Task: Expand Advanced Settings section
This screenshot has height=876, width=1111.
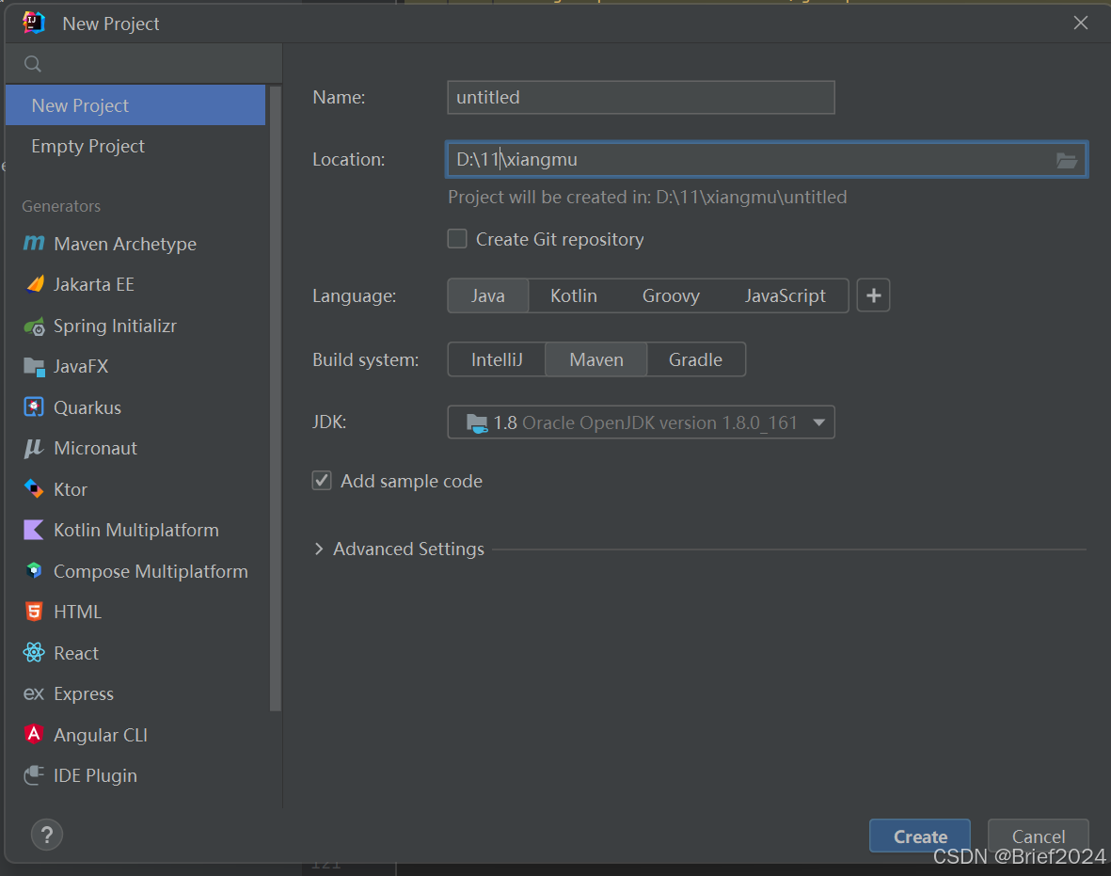Action: point(319,549)
